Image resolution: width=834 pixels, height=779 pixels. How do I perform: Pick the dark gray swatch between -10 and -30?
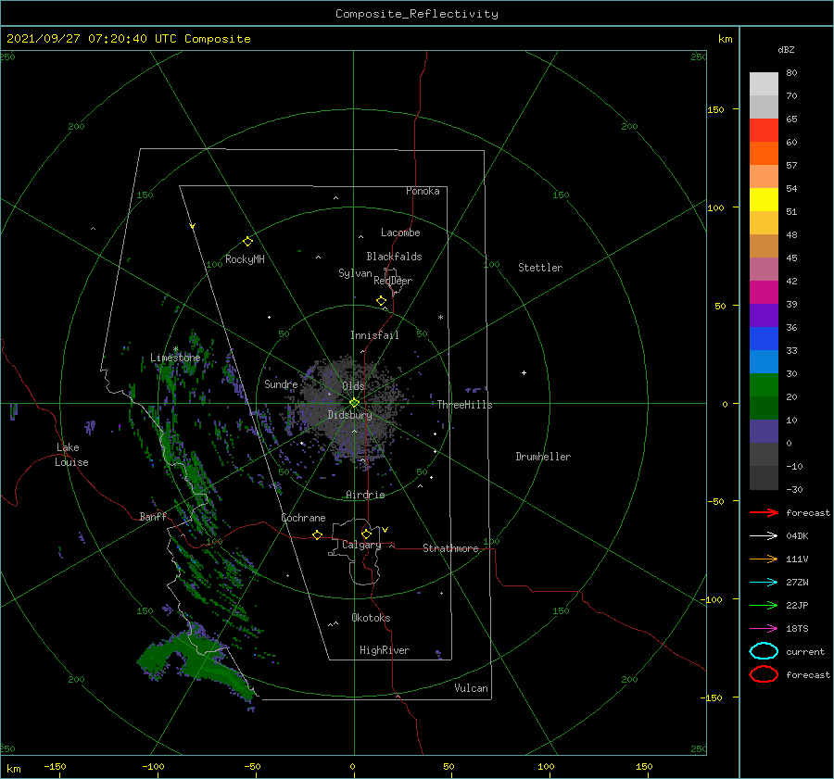(764, 478)
